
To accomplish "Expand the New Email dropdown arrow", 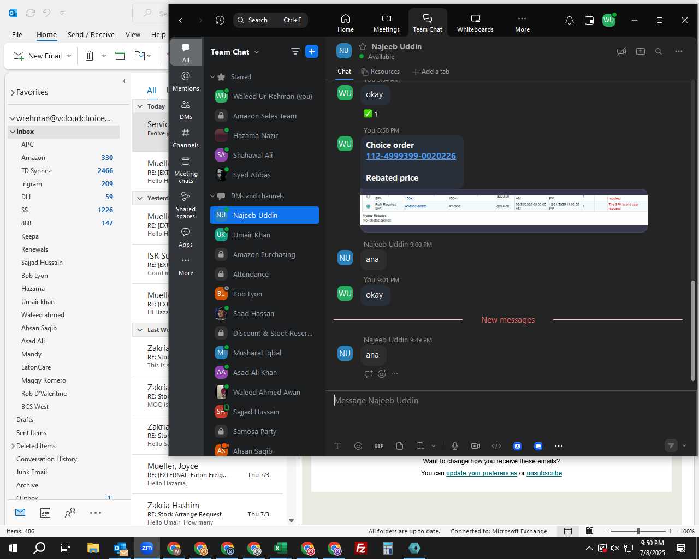I will 69,56.
